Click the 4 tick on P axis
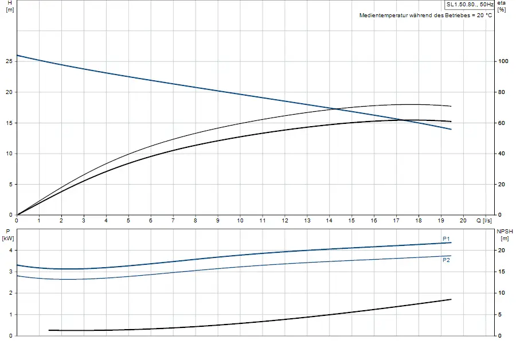The width and height of the screenshot is (516, 344). [11, 251]
